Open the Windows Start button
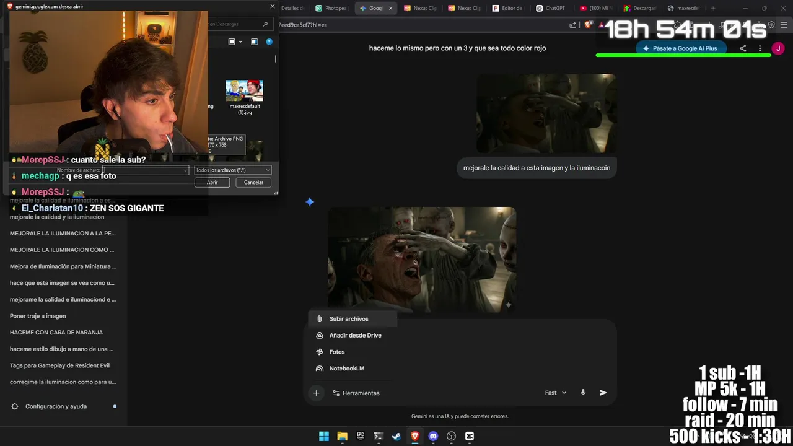The image size is (793, 446). pyautogui.click(x=324, y=436)
